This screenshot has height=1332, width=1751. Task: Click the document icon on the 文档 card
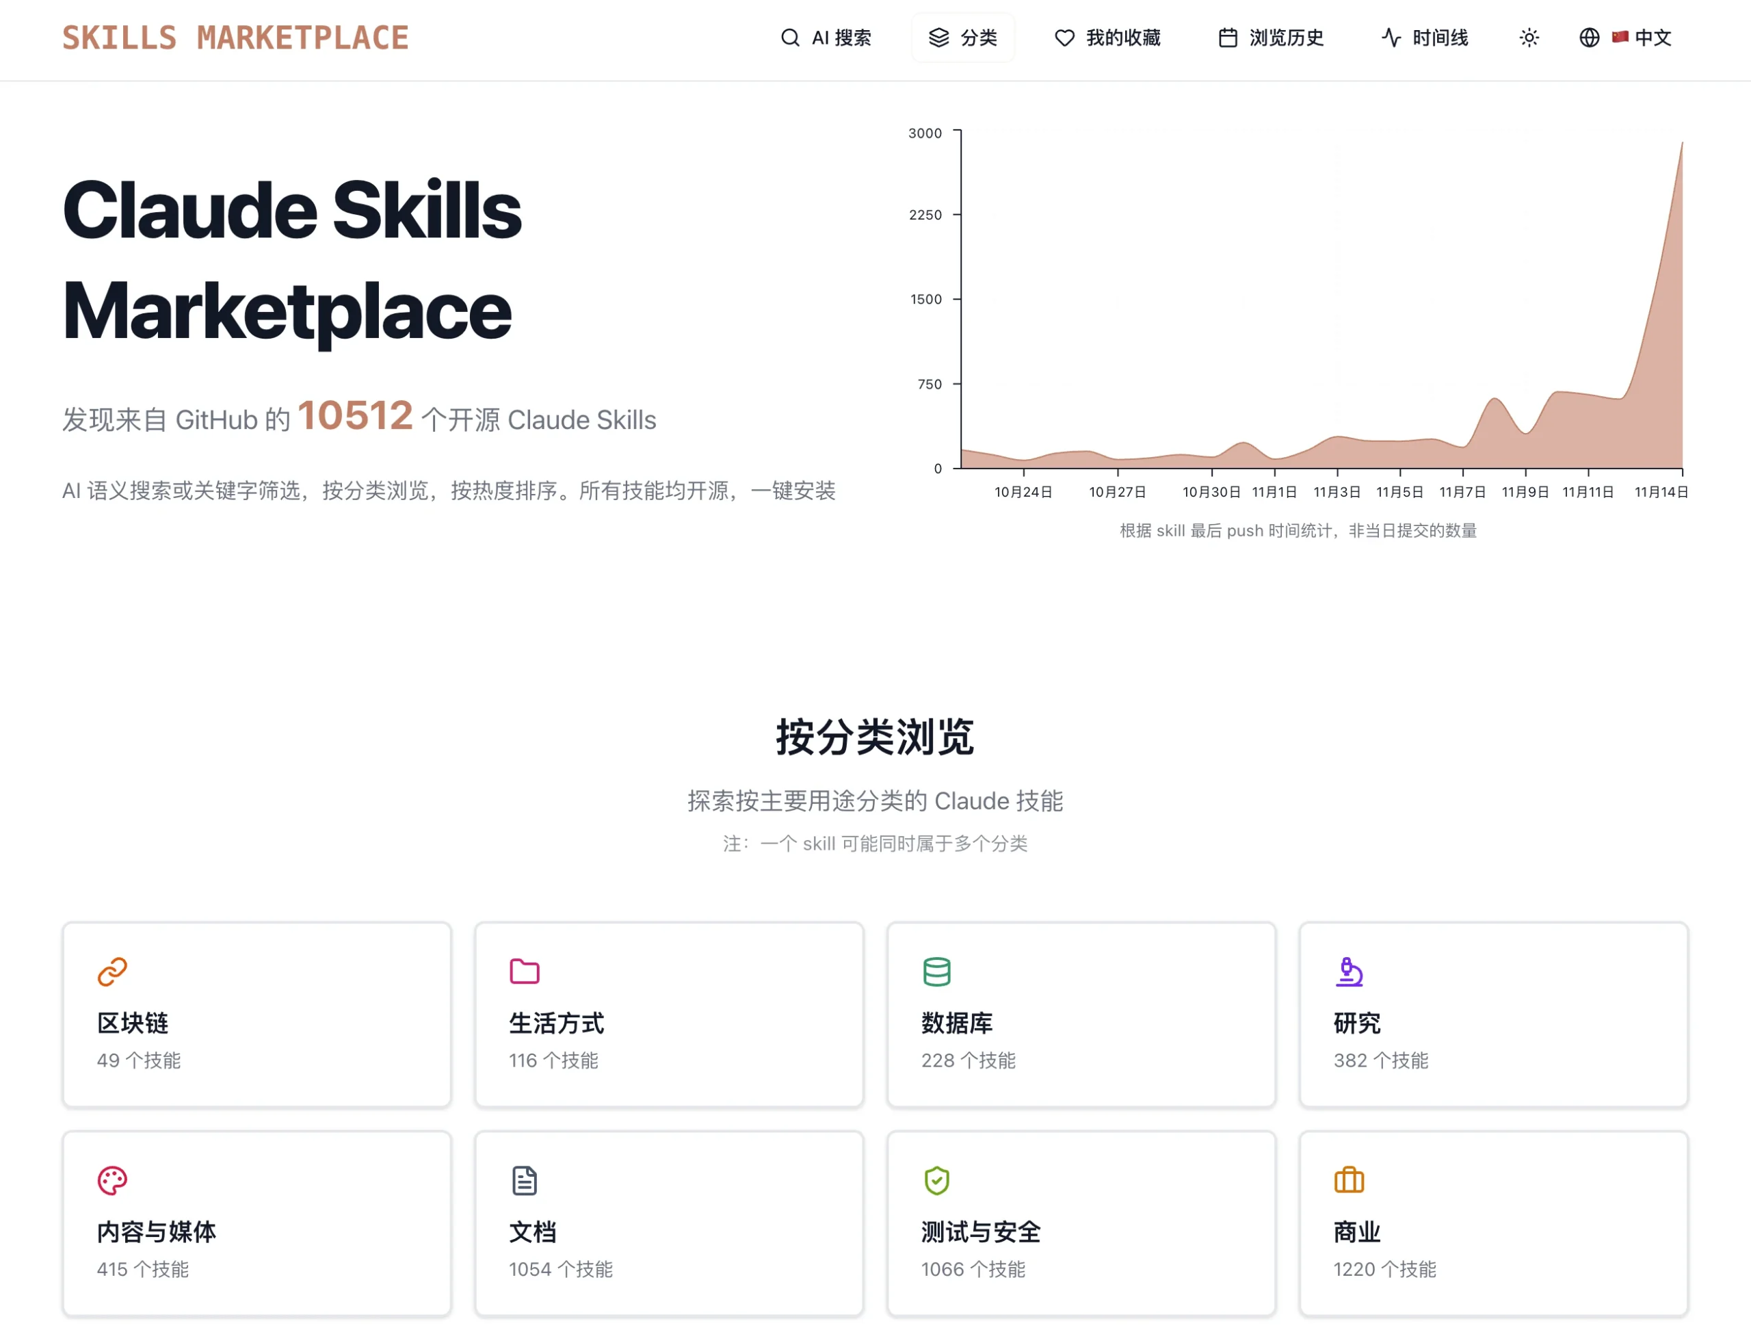tap(523, 1181)
